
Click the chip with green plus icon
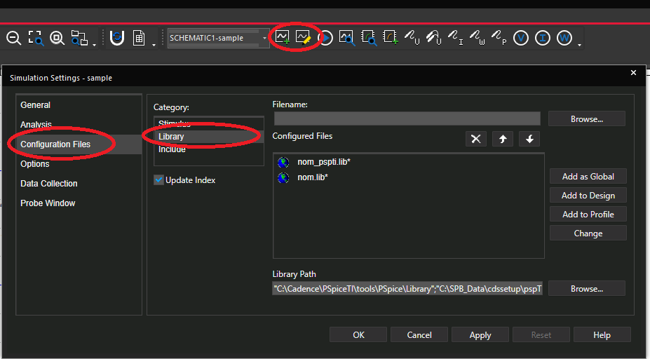pyautogui.click(x=390, y=37)
